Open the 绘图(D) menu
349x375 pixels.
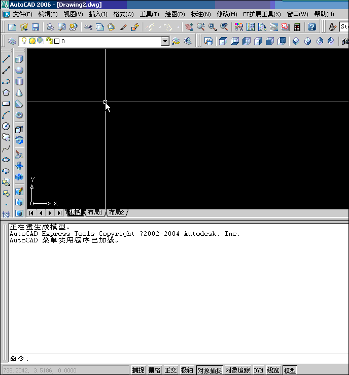[x=174, y=14]
